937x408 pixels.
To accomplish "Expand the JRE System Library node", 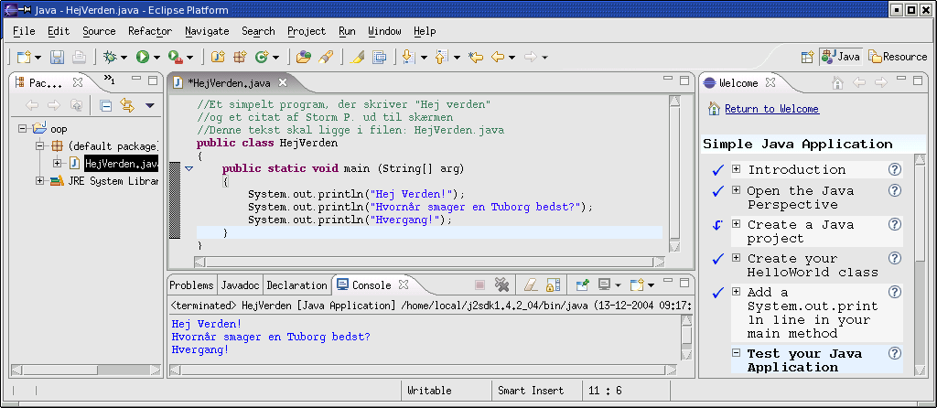I will pos(40,181).
